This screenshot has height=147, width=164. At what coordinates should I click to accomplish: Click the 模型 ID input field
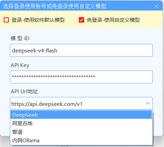(81, 51)
